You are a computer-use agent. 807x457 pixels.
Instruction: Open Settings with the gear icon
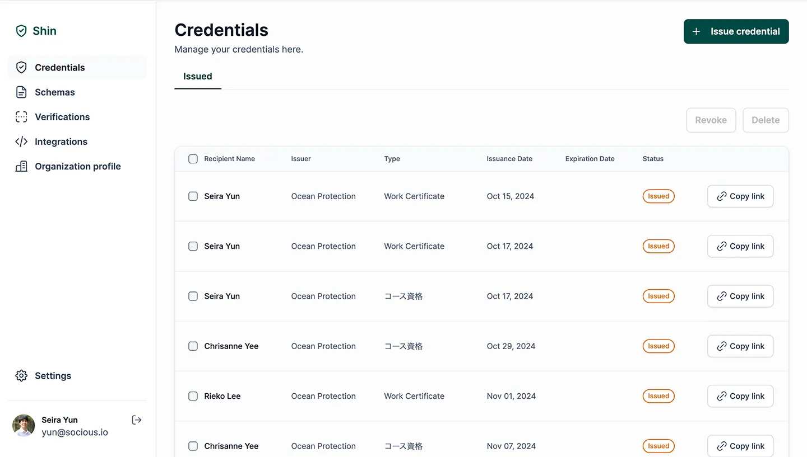(21, 375)
